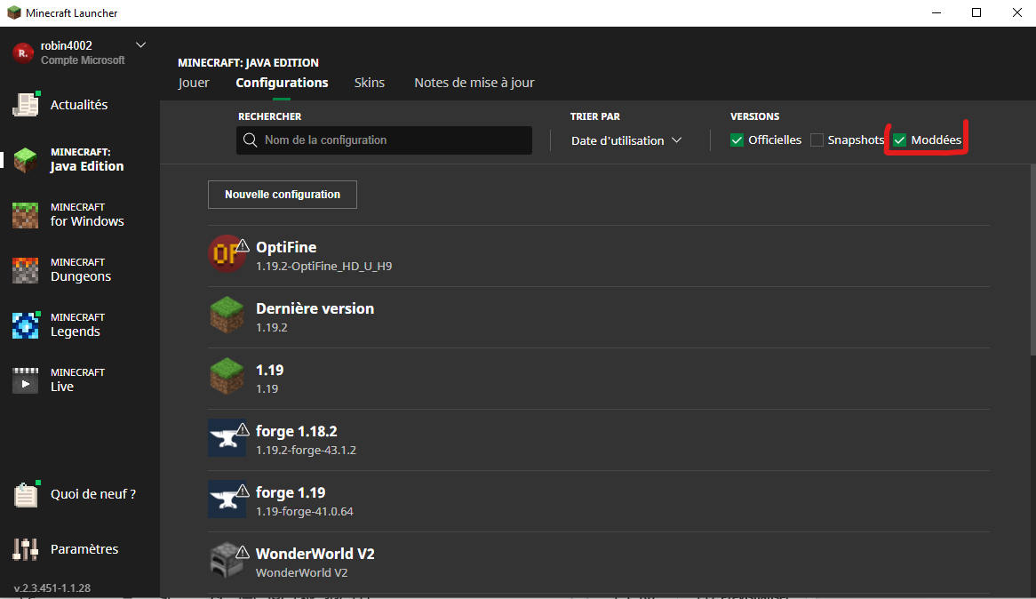Image resolution: width=1036 pixels, height=599 pixels.
Task: Select Minecraft Legends in sidebar
Action: 79,324
